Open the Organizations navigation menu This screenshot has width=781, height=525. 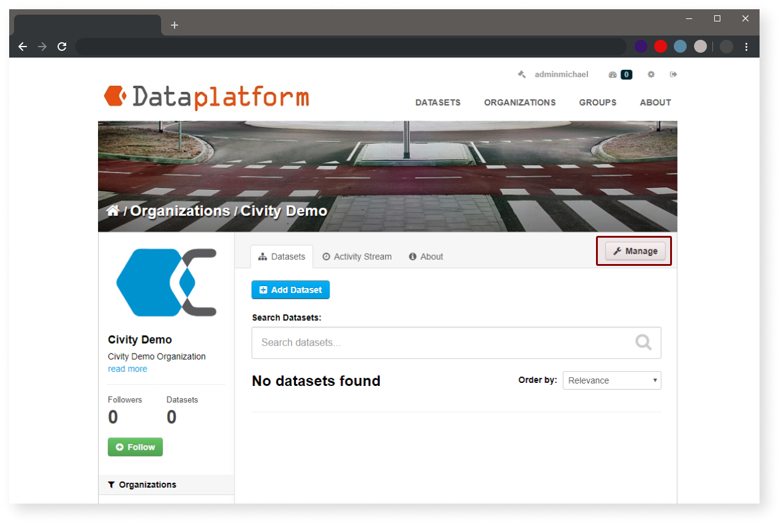tap(520, 102)
